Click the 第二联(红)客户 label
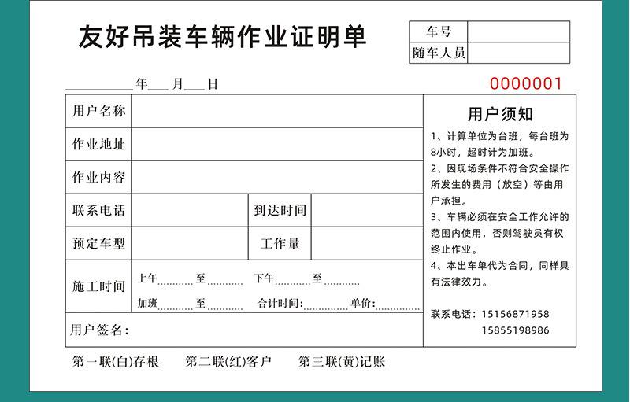Image resolution: width=630 pixels, height=402 pixels. coord(228,362)
